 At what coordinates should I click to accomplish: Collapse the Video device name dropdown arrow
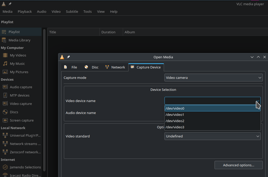(258, 101)
